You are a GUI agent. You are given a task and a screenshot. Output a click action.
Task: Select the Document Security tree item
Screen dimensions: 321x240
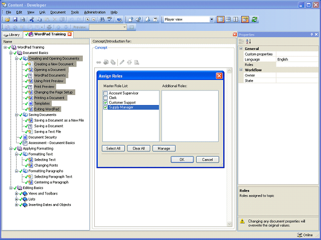(x=43, y=137)
